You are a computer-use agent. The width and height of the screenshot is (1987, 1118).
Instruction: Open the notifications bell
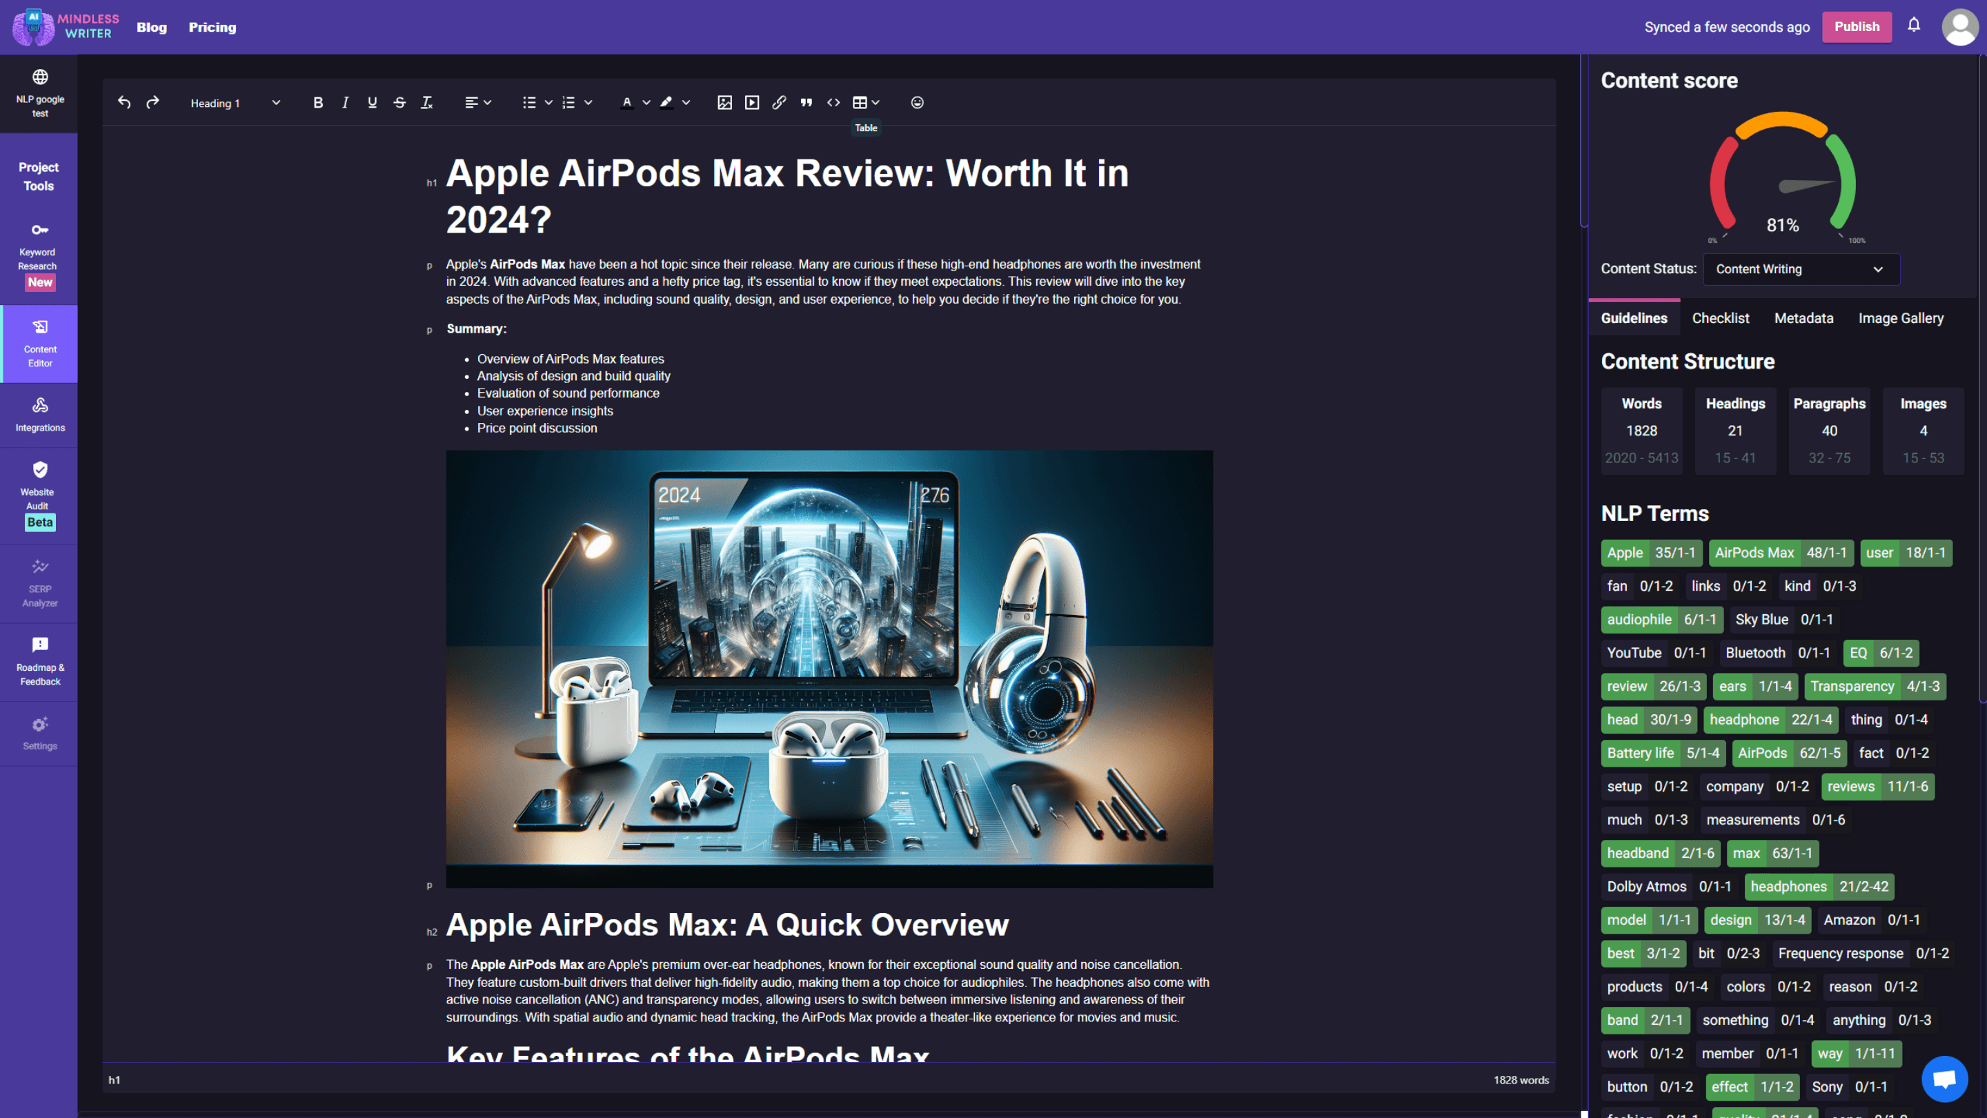coord(1914,26)
